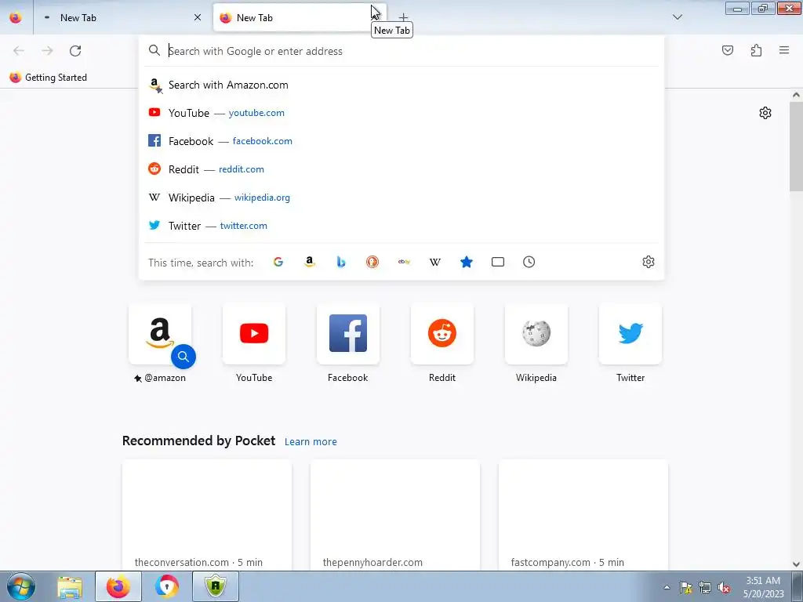Viewport: 803px width, 602px height.
Task: Select Facebook facebook.com suggestion
Action: [x=401, y=141]
